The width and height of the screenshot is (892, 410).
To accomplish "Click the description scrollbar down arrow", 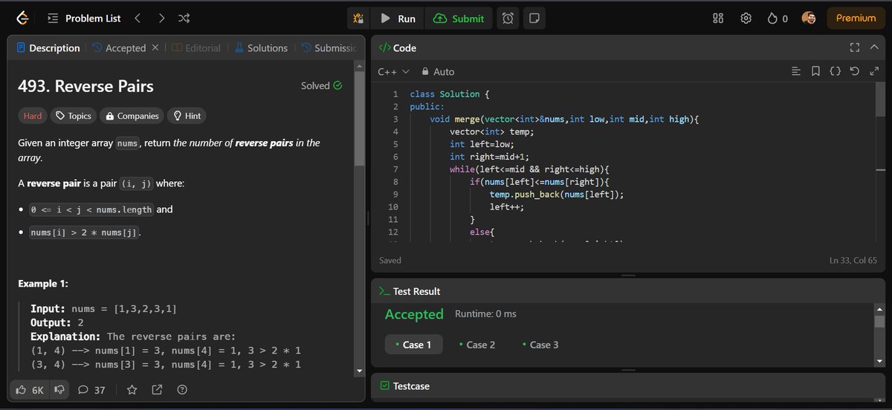I will (360, 371).
